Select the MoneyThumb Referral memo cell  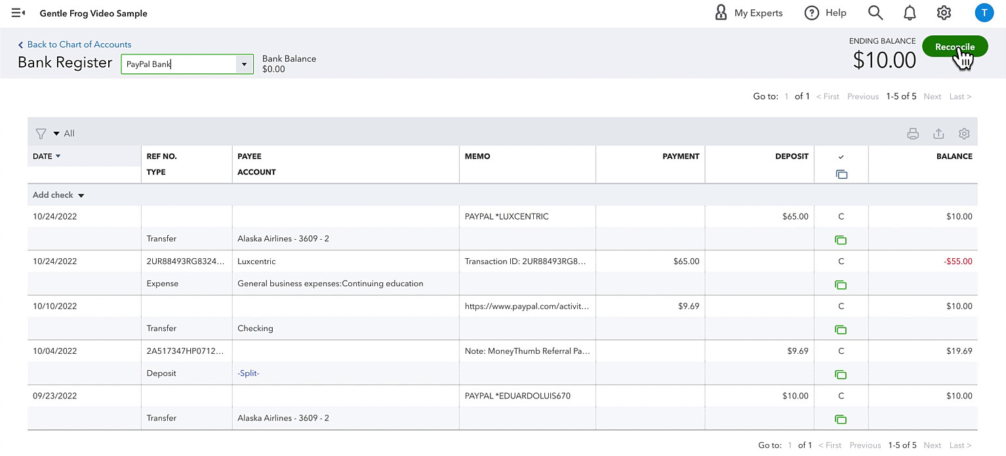pyautogui.click(x=527, y=351)
